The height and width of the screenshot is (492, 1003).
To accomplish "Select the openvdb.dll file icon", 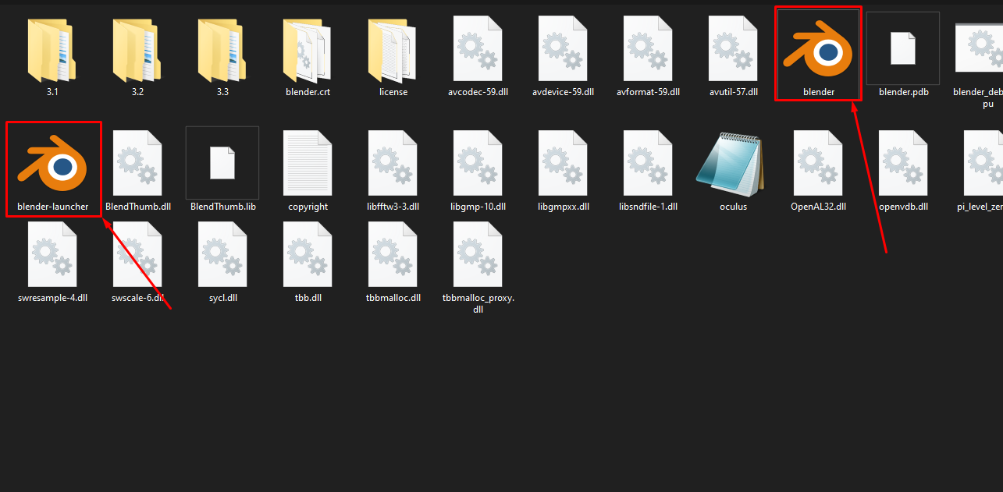I will (903, 164).
